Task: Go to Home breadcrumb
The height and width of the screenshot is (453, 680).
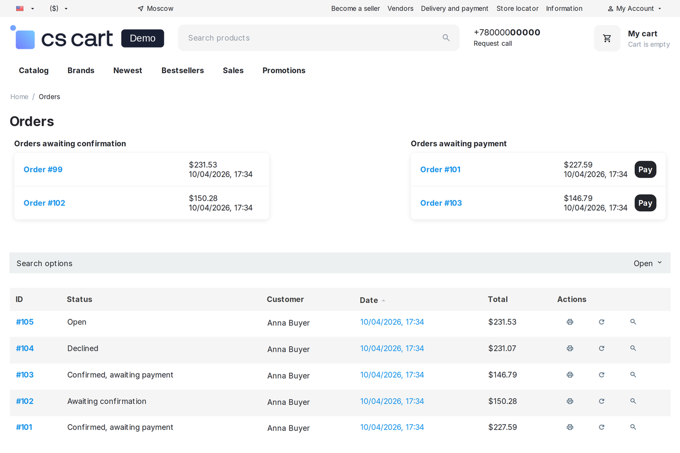Action: tap(19, 97)
